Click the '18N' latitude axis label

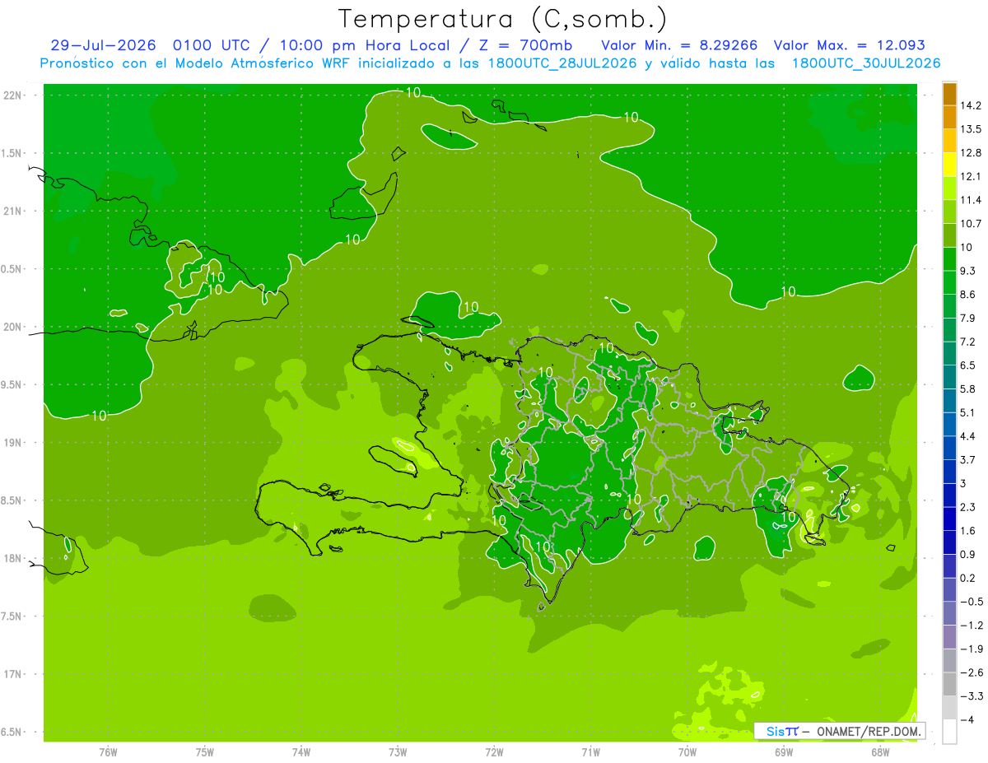point(13,559)
